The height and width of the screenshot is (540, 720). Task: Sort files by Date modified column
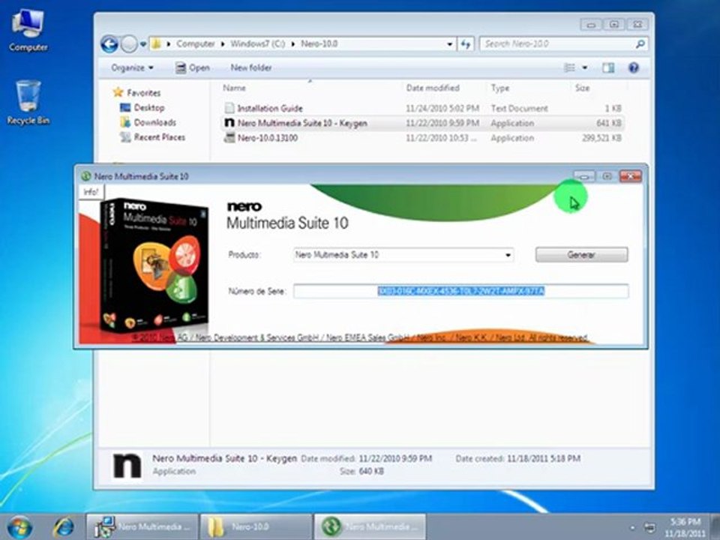(x=433, y=88)
